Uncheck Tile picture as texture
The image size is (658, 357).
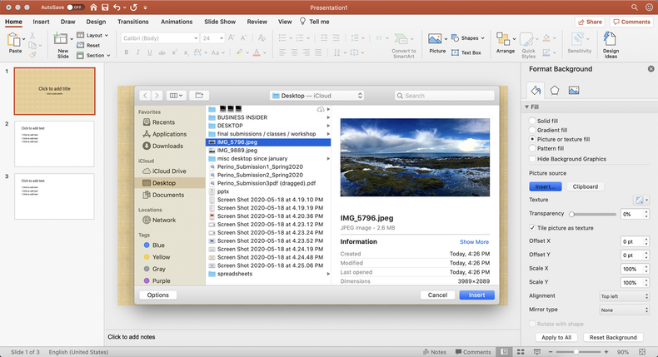click(x=533, y=227)
